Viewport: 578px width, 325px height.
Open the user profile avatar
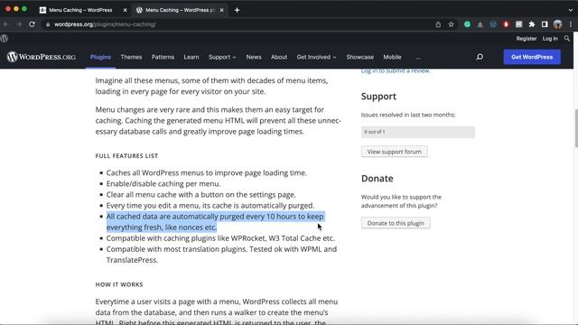557,24
